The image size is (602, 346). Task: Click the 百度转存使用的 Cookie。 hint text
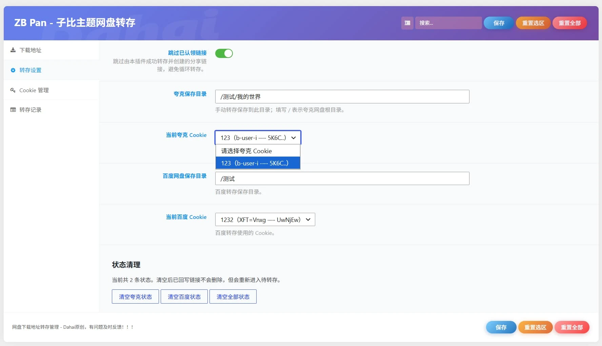(245, 233)
